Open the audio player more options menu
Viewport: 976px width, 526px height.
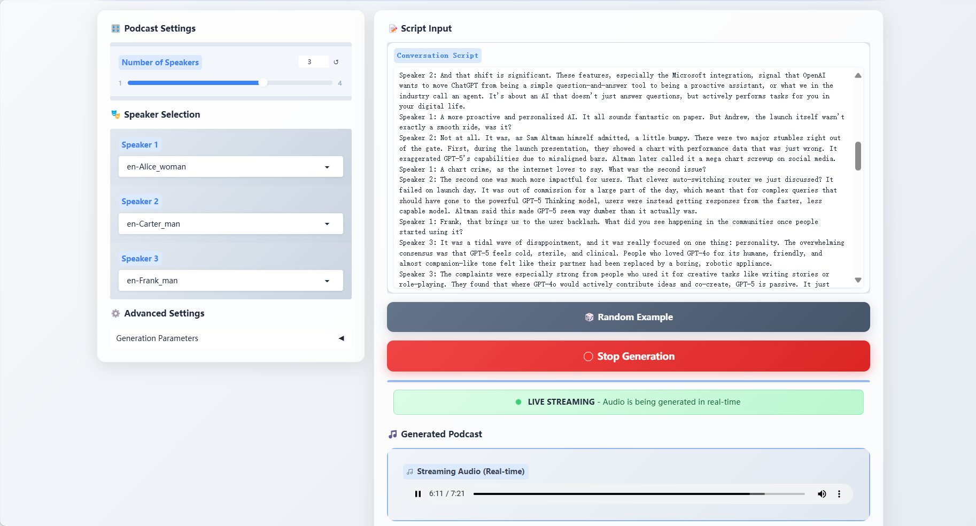(x=839, y=494)
